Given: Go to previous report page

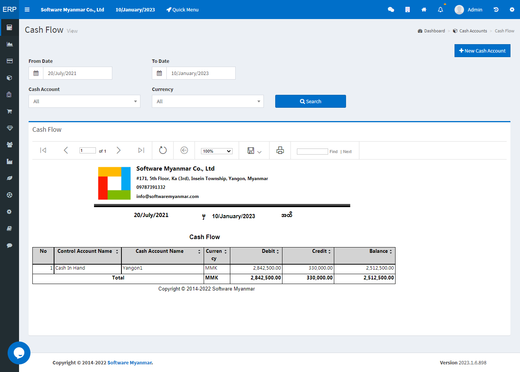Looking at the screenshot, I should (x=65, y=150).
